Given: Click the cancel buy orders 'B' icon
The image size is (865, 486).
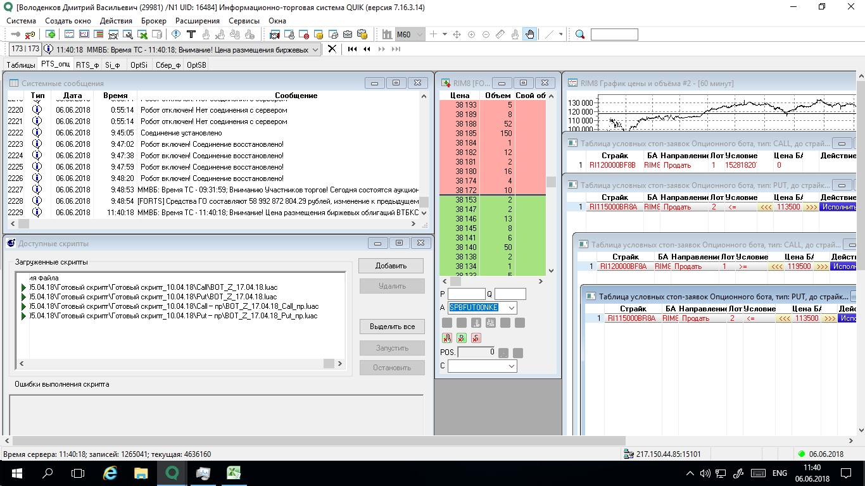Looking at the screenshot, I should coord(462,338).
